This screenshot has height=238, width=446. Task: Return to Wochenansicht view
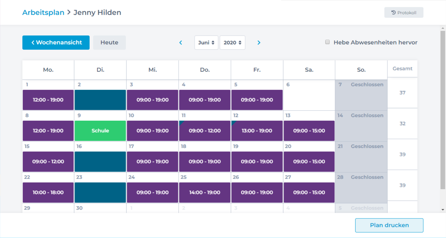(x=56, y=43)
